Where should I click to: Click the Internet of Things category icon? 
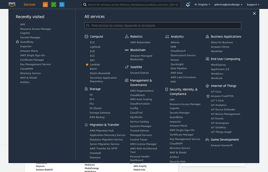pyautogui.click(x=207, y=86)
